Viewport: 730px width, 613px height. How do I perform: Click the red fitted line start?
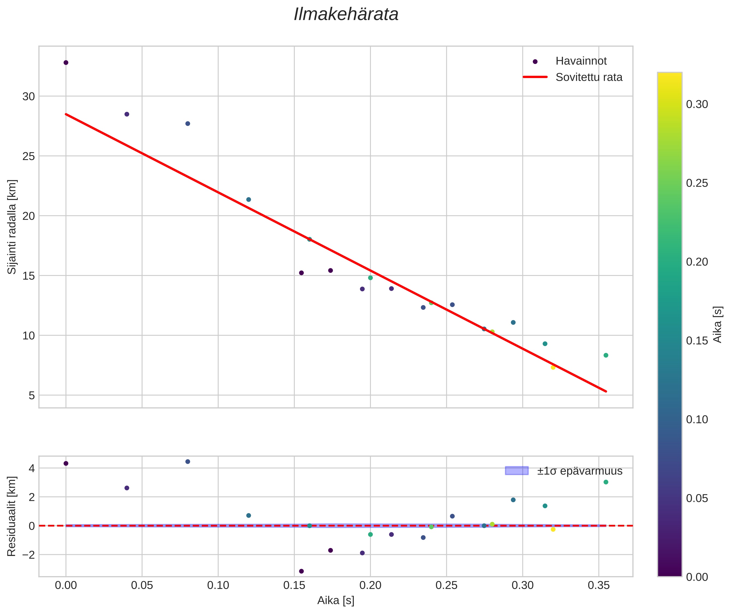pyautogui.click(x=67, y=114)
